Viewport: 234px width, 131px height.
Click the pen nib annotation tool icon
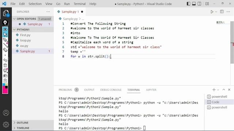pos(5,23)
